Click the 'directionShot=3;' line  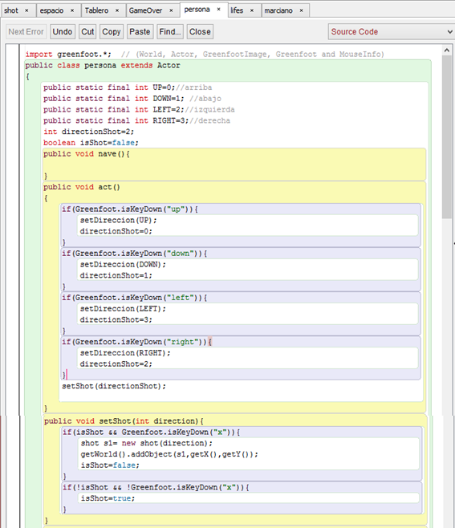coord(116,320)
